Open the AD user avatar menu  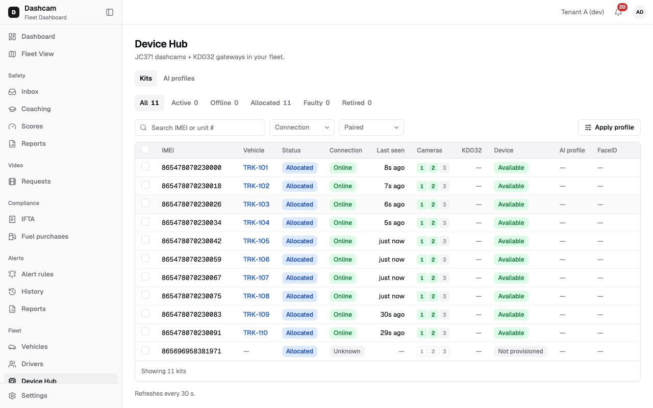click(639, 12)
